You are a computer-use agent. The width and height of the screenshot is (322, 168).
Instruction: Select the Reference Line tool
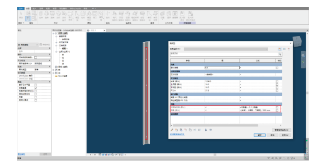tap(149, 16)
